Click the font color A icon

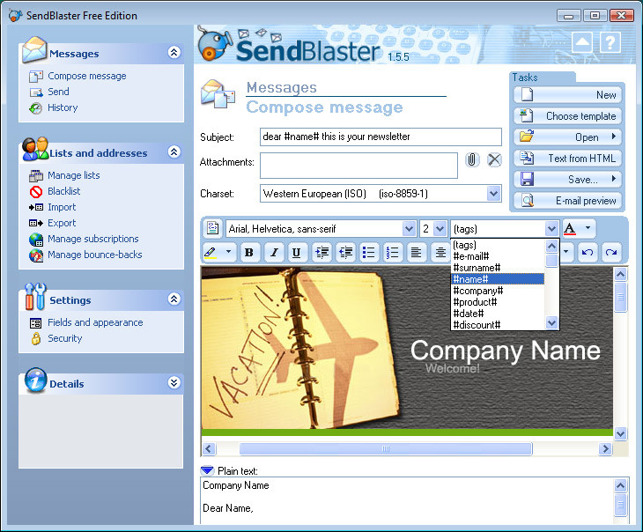[x=570, y=228]
